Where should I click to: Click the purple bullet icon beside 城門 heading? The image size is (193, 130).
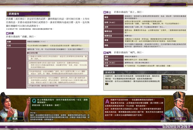tap(105, 53)
